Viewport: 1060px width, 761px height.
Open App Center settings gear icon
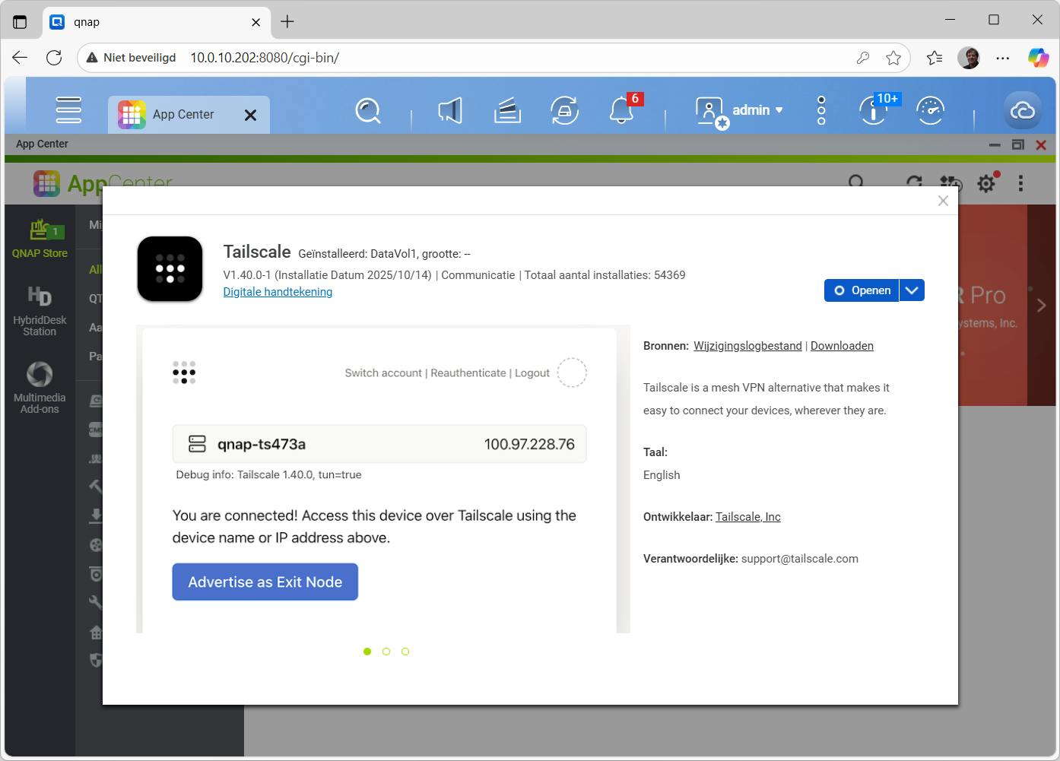(986, 183)
